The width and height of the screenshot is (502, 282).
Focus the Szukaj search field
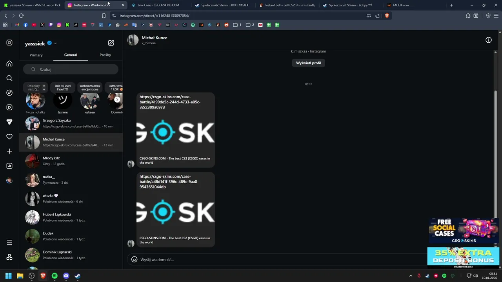click(x=71, y=69)
